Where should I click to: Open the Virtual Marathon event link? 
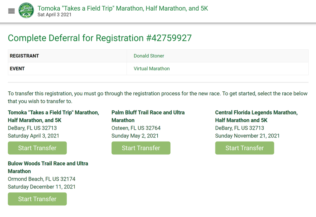(152, 69)
